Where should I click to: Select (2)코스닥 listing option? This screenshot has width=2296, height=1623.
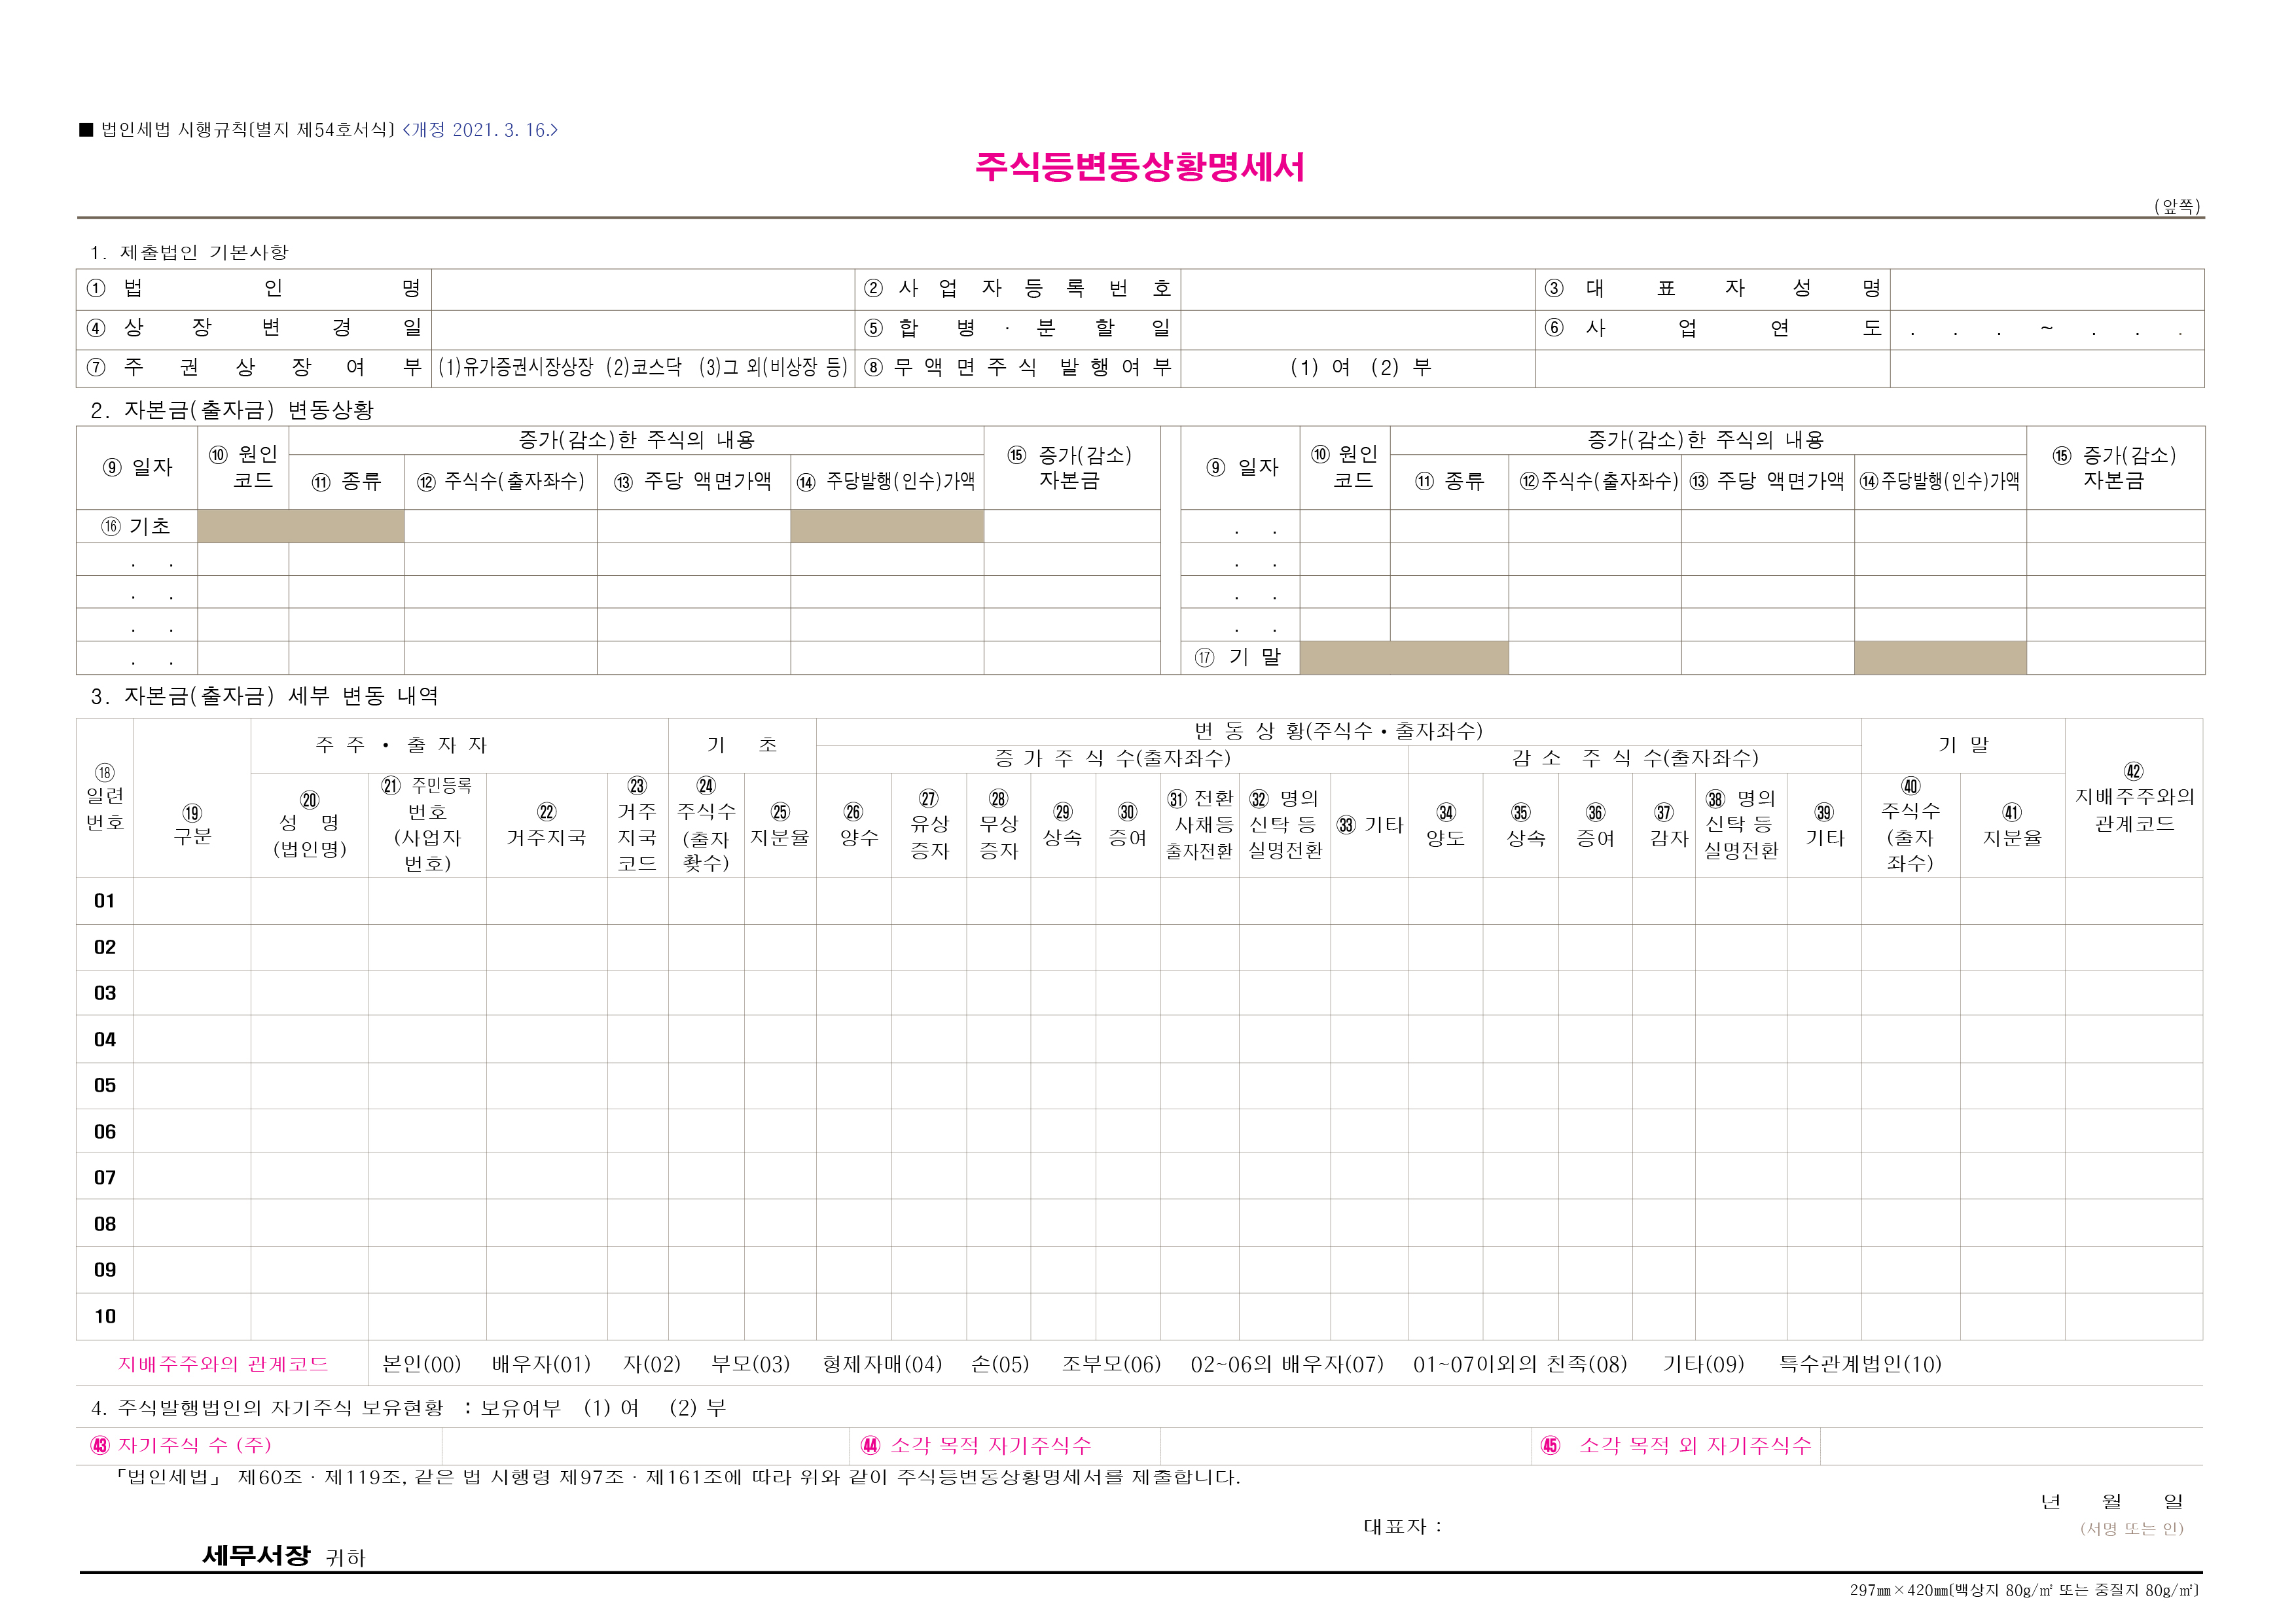coord(643,368)
